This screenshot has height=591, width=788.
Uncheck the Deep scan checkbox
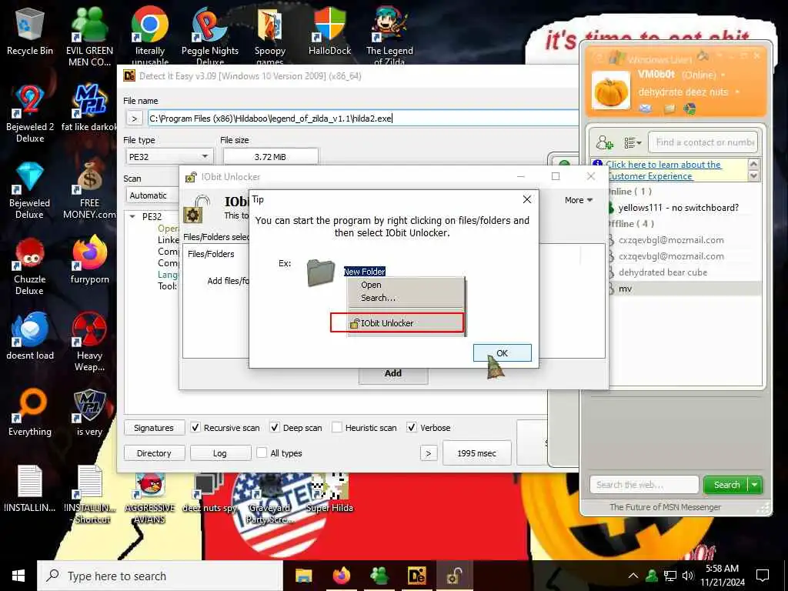click(275, 427)
